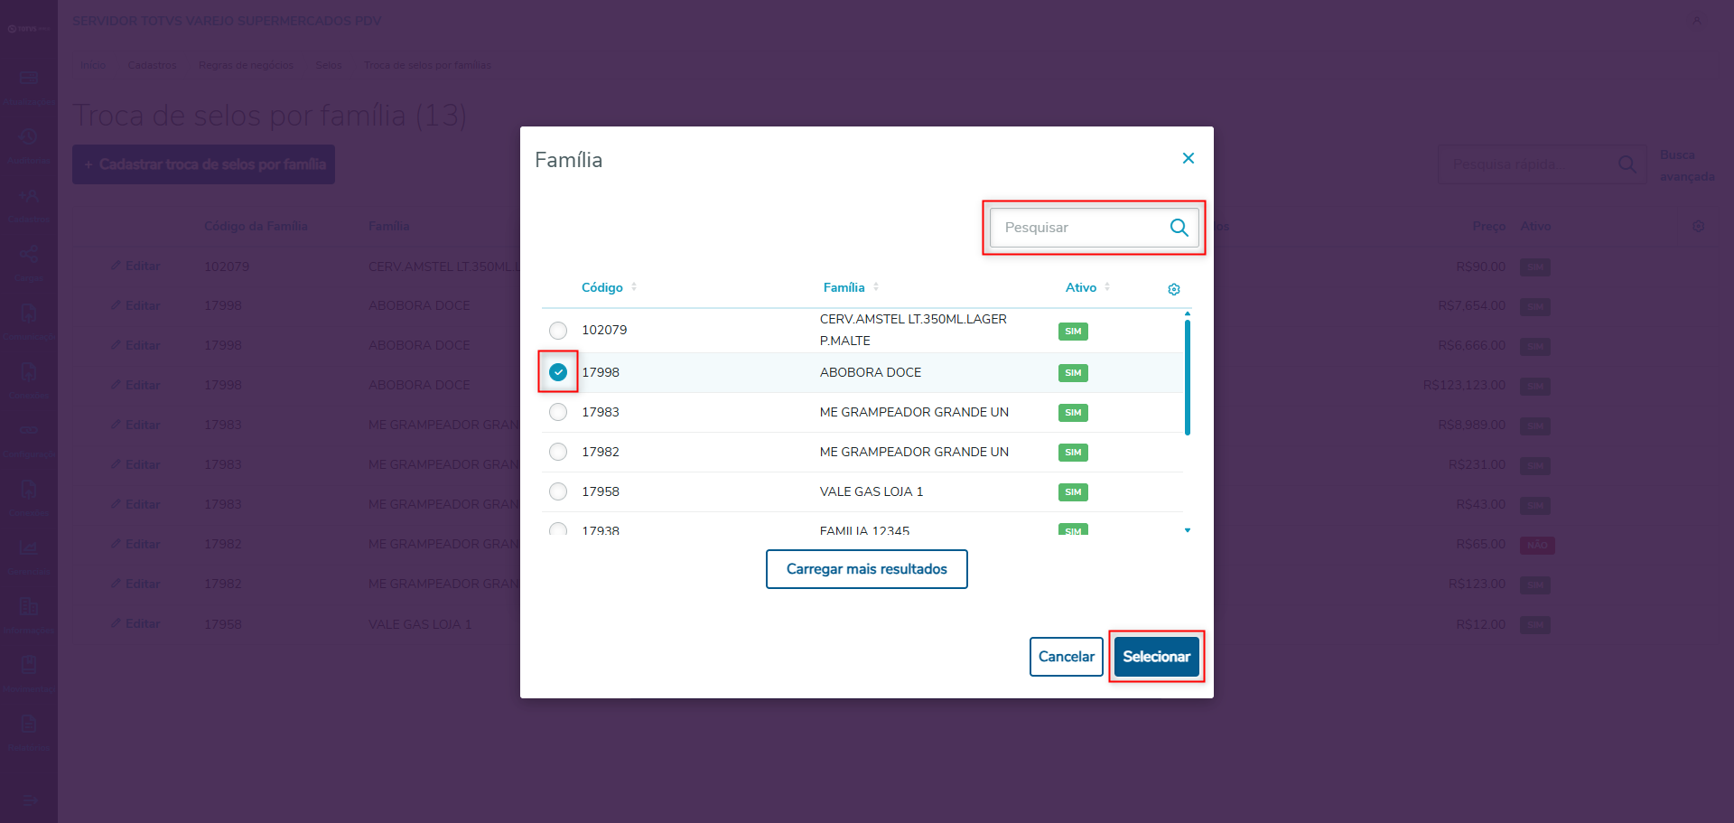The height and width of the screenshot is (823, 1734).
Task: Go to Regras de negócios breadcrumb
Action: tap(246, 65)
